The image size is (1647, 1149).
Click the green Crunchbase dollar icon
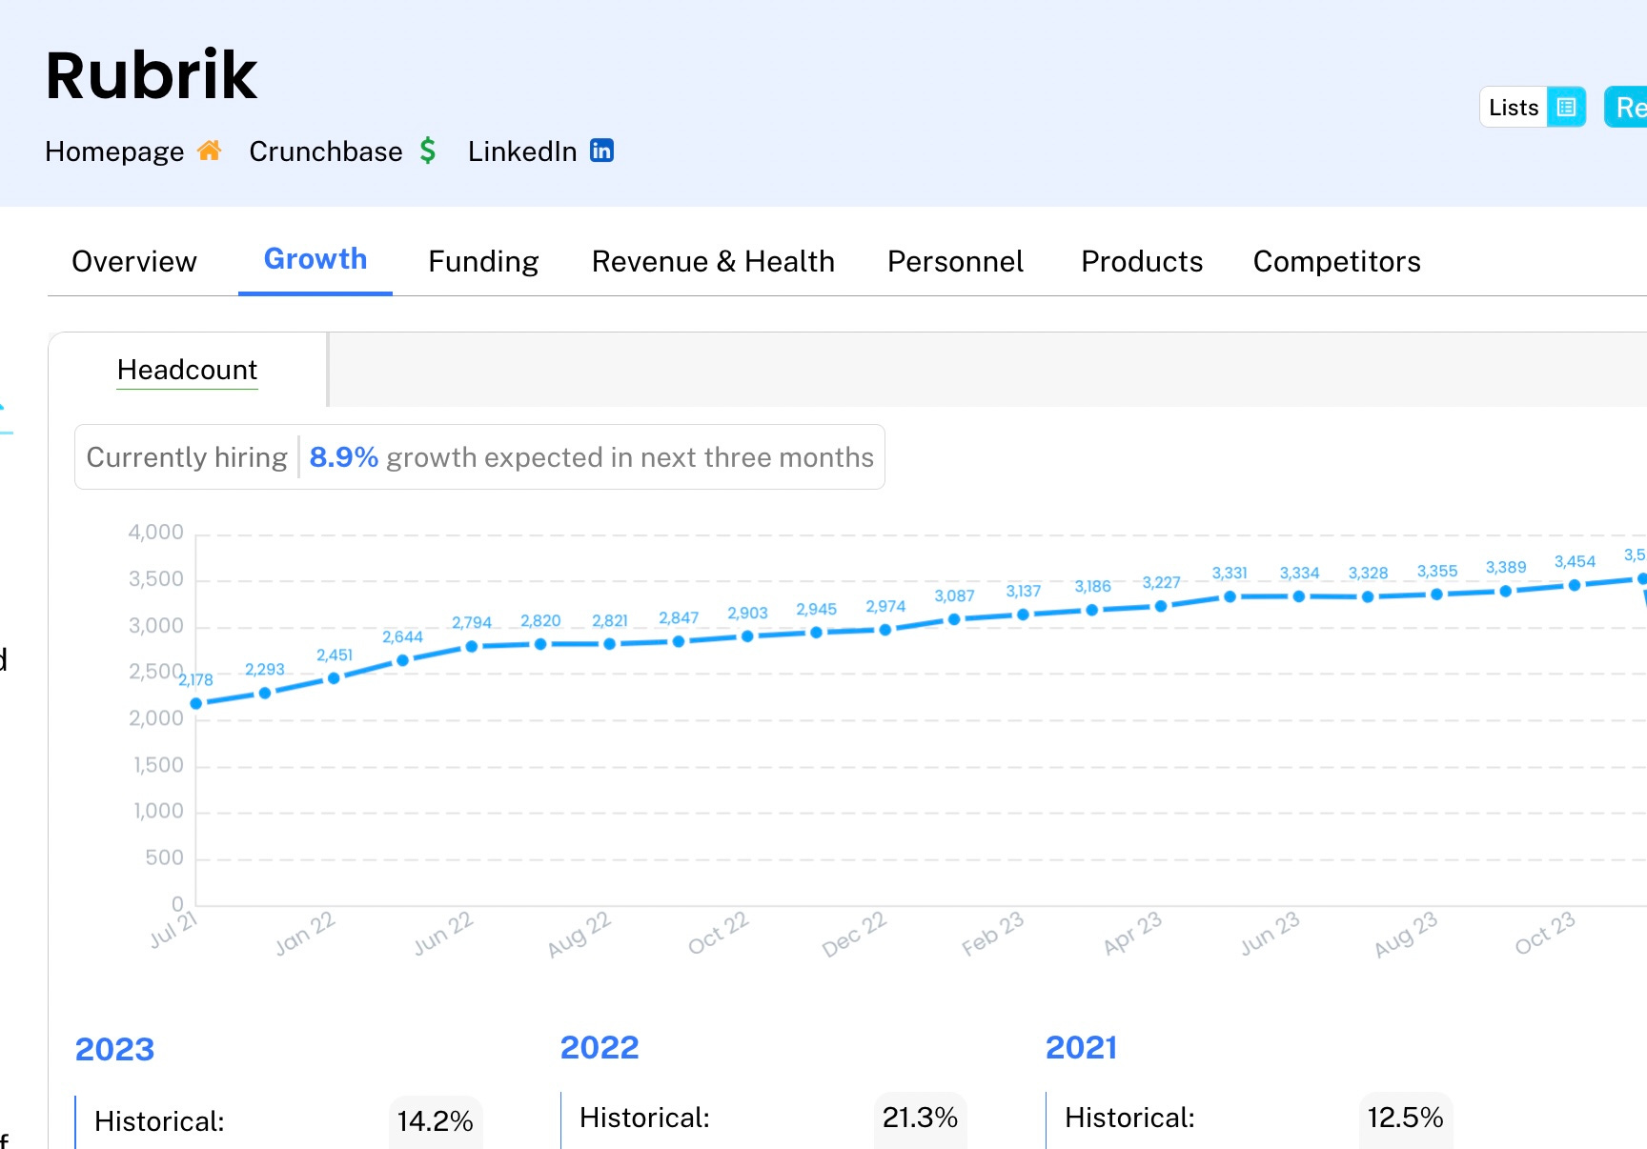point(428,151)
